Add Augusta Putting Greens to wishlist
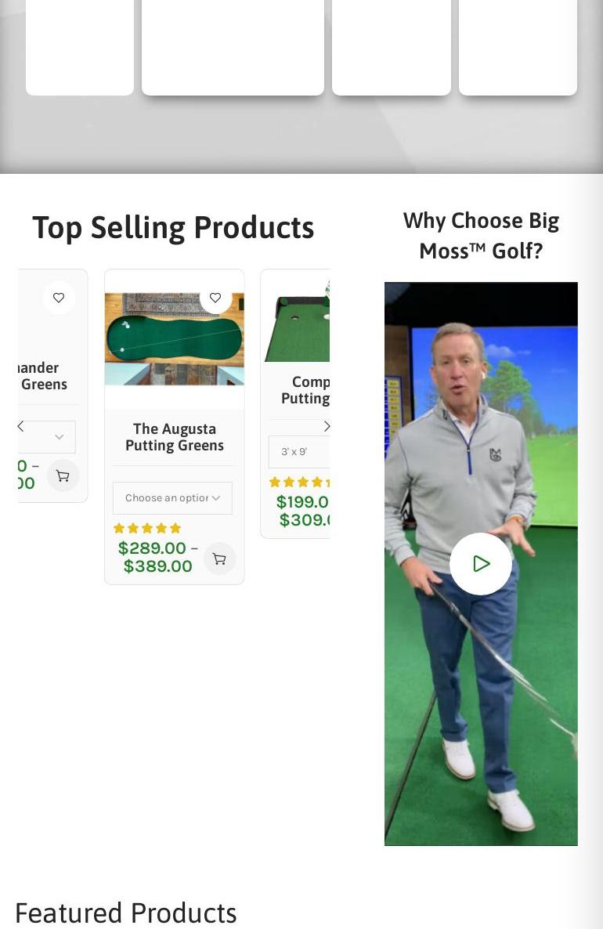Viewport: 603px width, 929px height. tap(215, 298)
